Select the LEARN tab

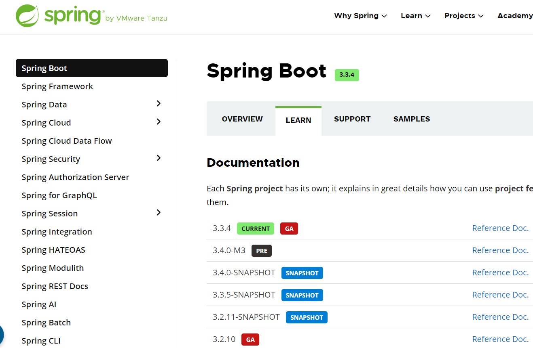298,120
